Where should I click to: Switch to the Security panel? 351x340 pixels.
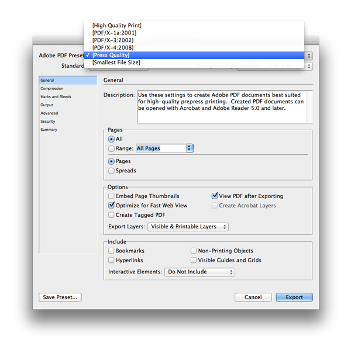(68, 122)
